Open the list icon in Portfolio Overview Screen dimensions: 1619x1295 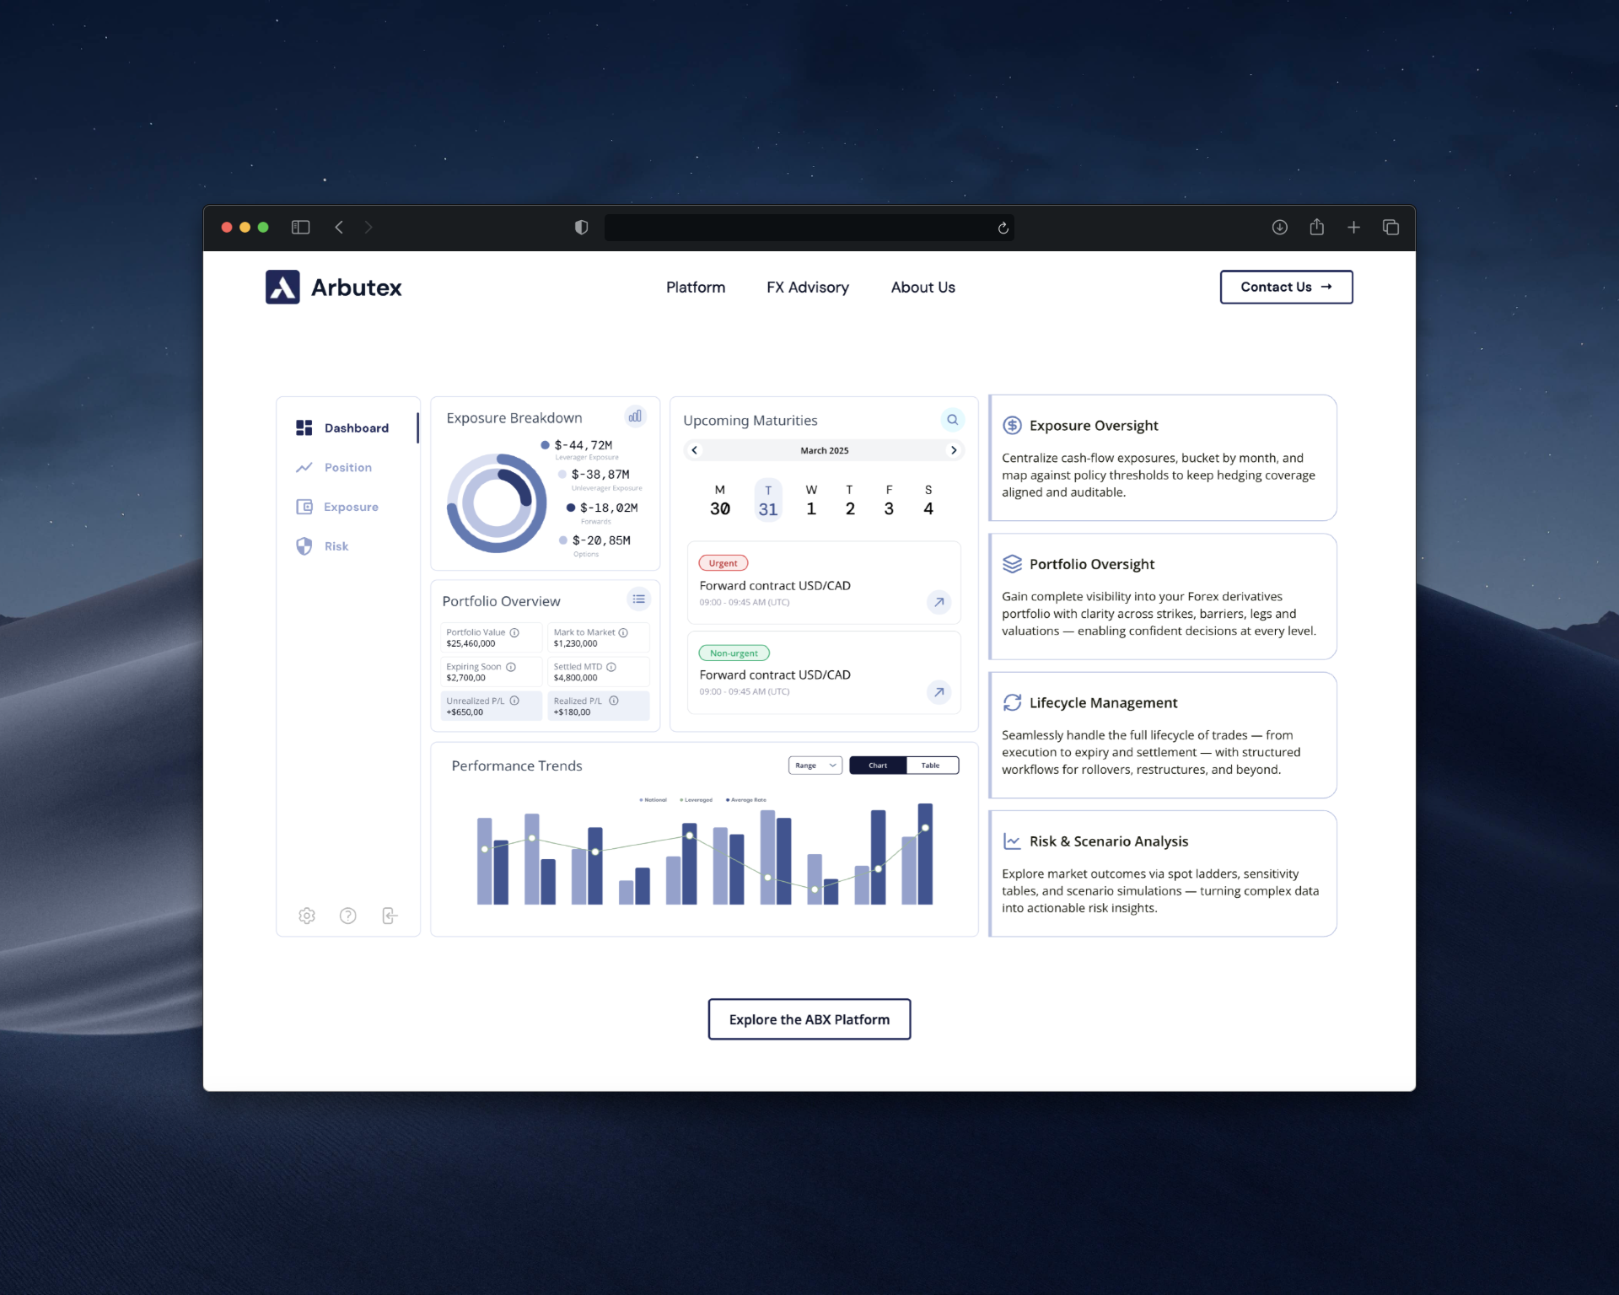tap(639, 599)
